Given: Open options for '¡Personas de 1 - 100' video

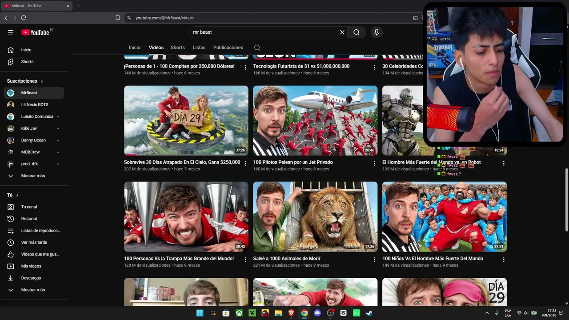Looking at the screenshot, I should pos(245,67).
